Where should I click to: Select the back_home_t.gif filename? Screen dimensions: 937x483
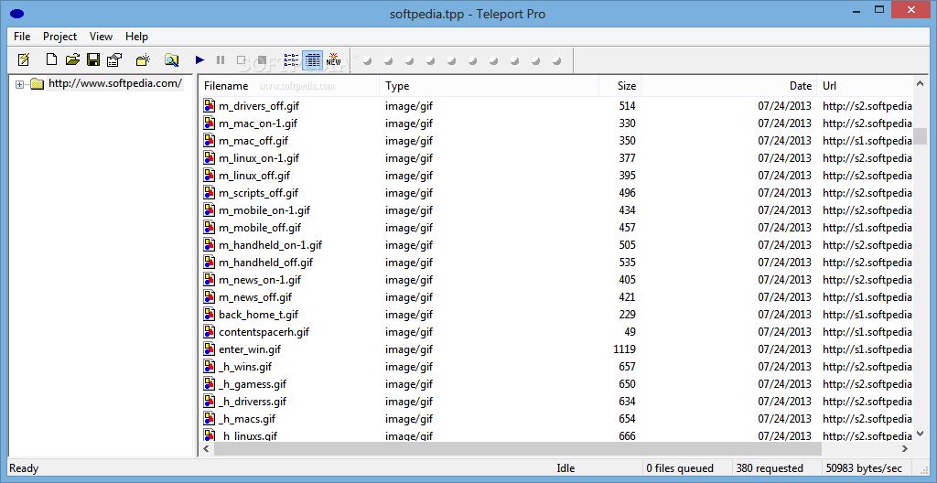pos(258,315)
